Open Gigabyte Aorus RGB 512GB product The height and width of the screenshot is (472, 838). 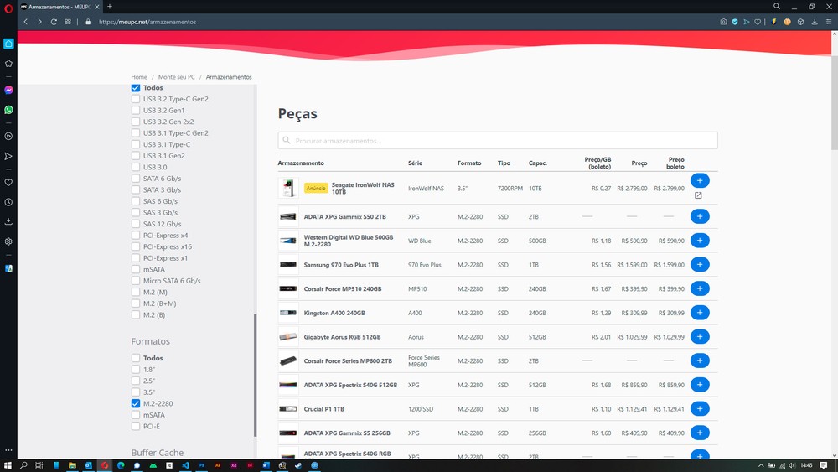pos(342,337)
